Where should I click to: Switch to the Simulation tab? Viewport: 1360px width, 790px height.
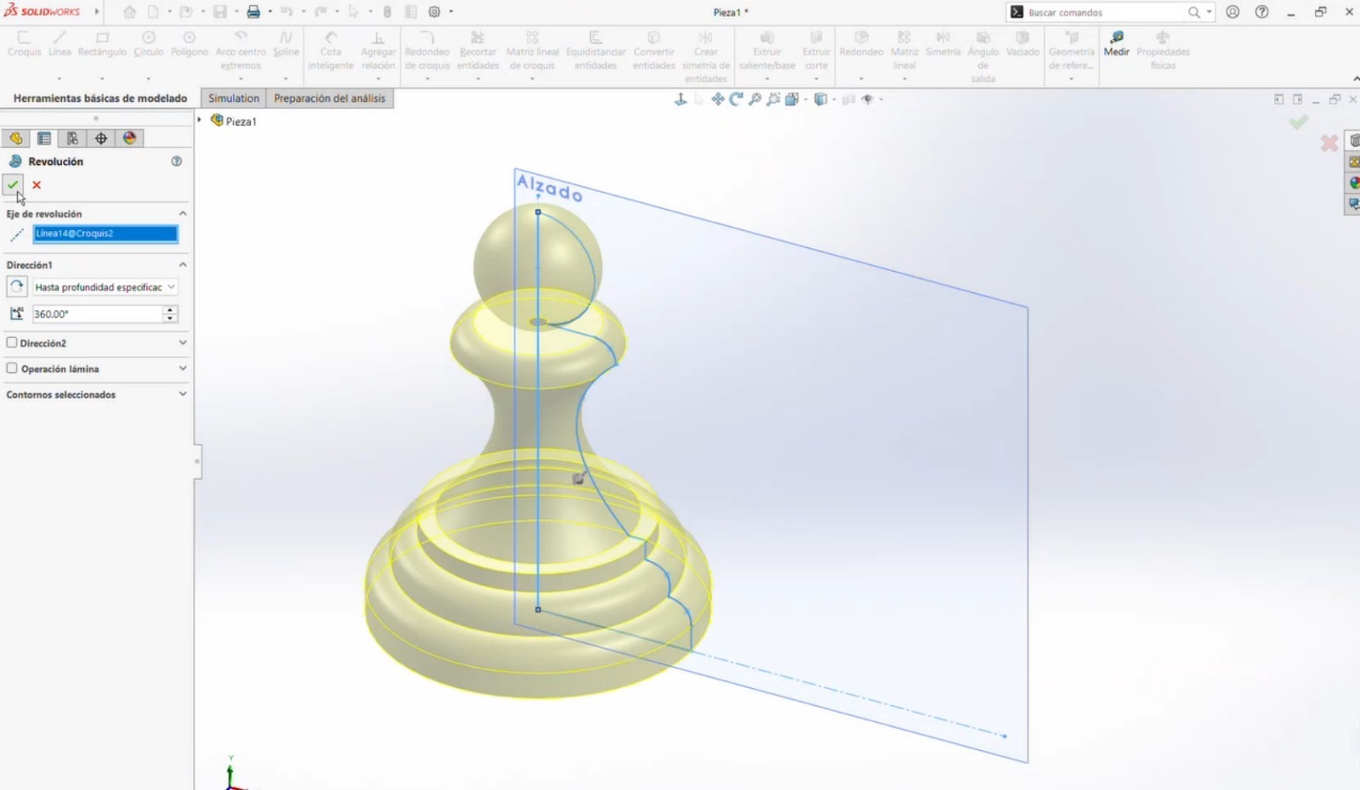pos(233,98)
